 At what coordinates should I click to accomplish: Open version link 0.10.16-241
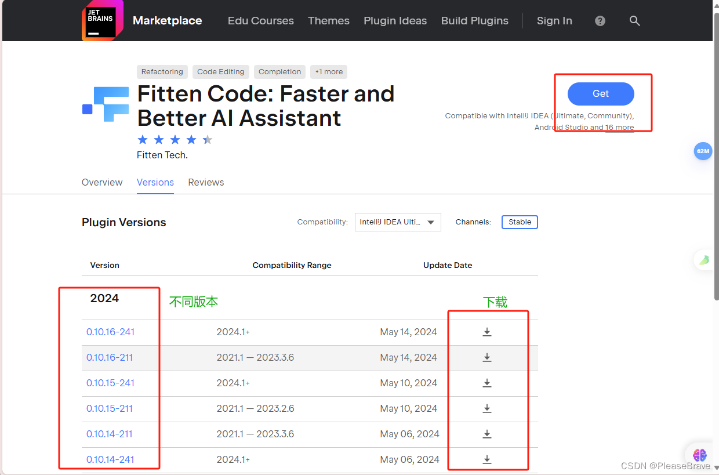pos(111,332)
